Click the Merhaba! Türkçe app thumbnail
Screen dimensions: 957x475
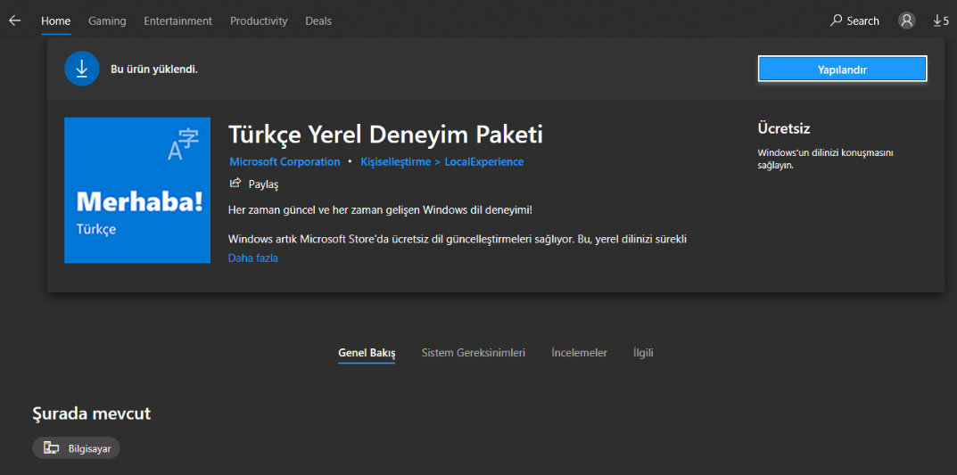point(137,190)
